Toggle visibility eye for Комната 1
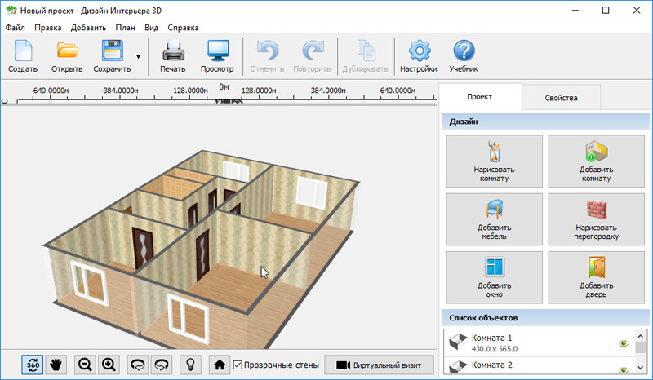 (624, 343)
